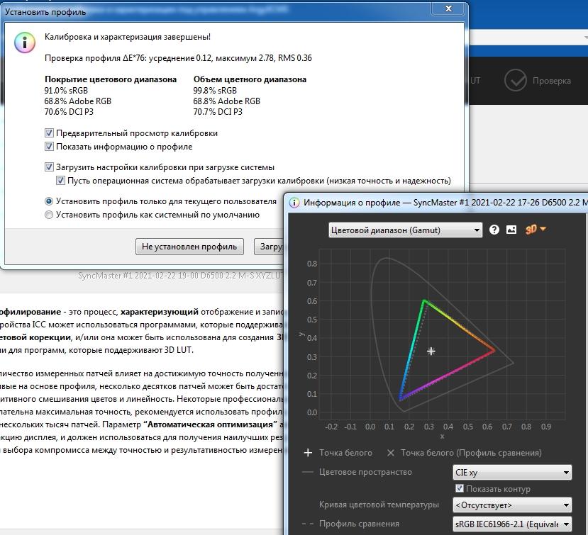Click the 99.8% sRGB volume value

click(215, 91)
